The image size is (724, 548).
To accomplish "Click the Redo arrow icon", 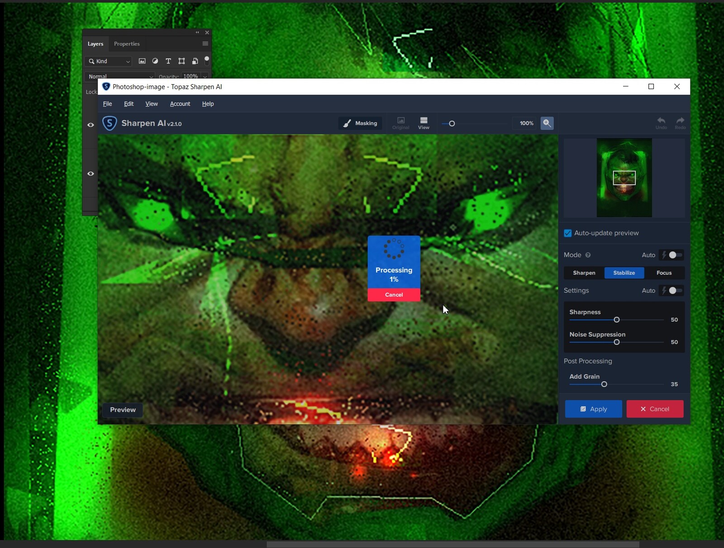I will (680, 123).
